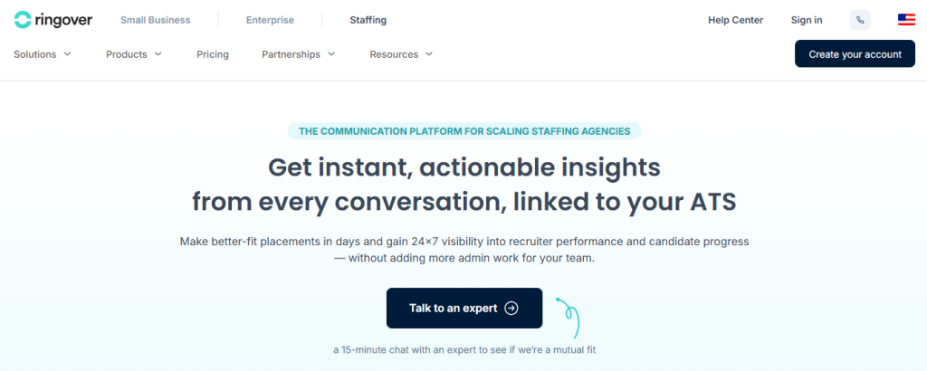
Task: Expand the Solutions dropdown chevron
Action: [x=67, y=54]
